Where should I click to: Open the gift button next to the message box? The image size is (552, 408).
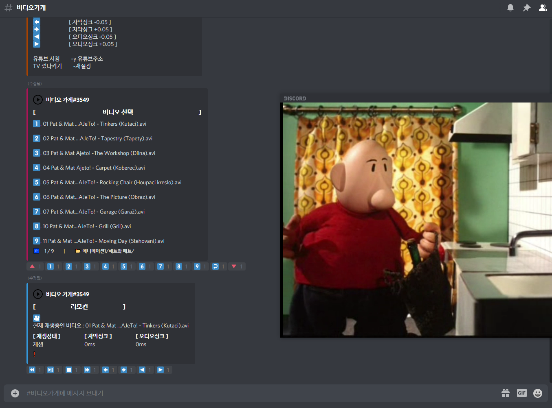pyautogui.click(x=506, y=393)
